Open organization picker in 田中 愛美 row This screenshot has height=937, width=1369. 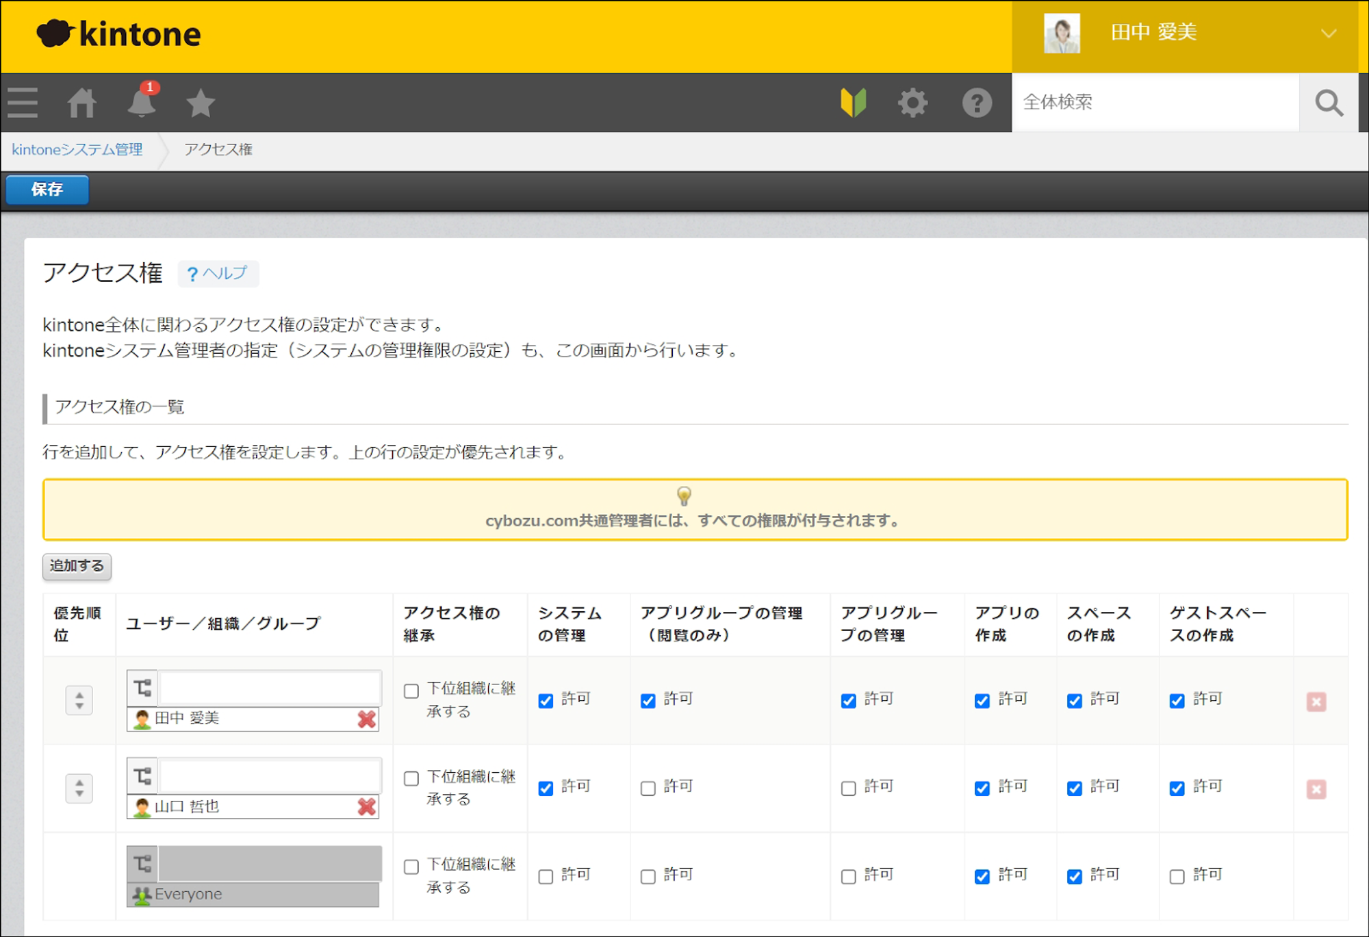click(x=142, y=687)
